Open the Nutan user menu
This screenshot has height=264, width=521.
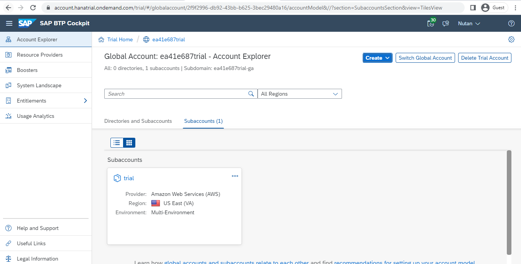tap(469, 23)
